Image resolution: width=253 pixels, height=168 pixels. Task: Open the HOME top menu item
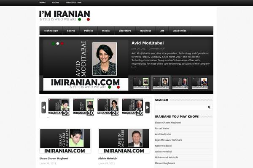click(43, 3)
